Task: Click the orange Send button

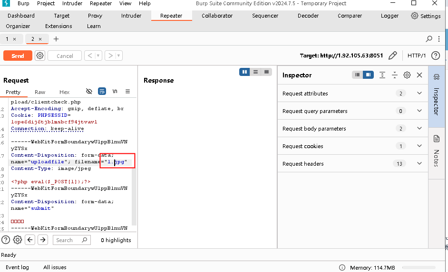Action: pos(18,56)
